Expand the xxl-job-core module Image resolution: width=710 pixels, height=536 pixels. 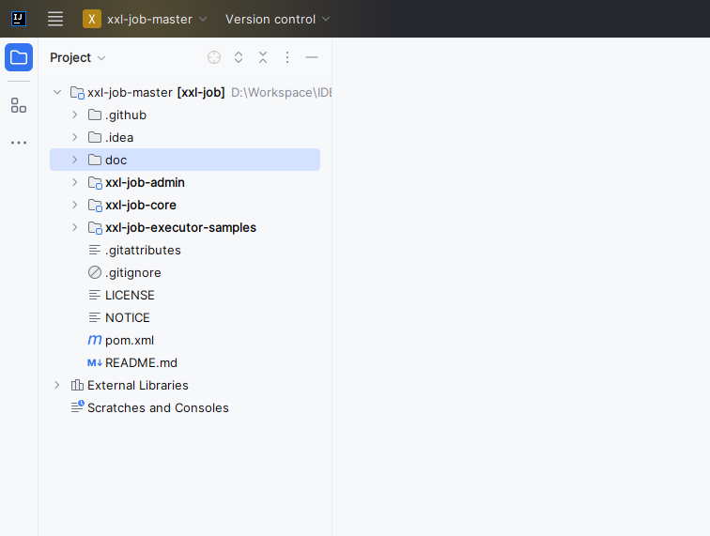[x=75, y=205]
